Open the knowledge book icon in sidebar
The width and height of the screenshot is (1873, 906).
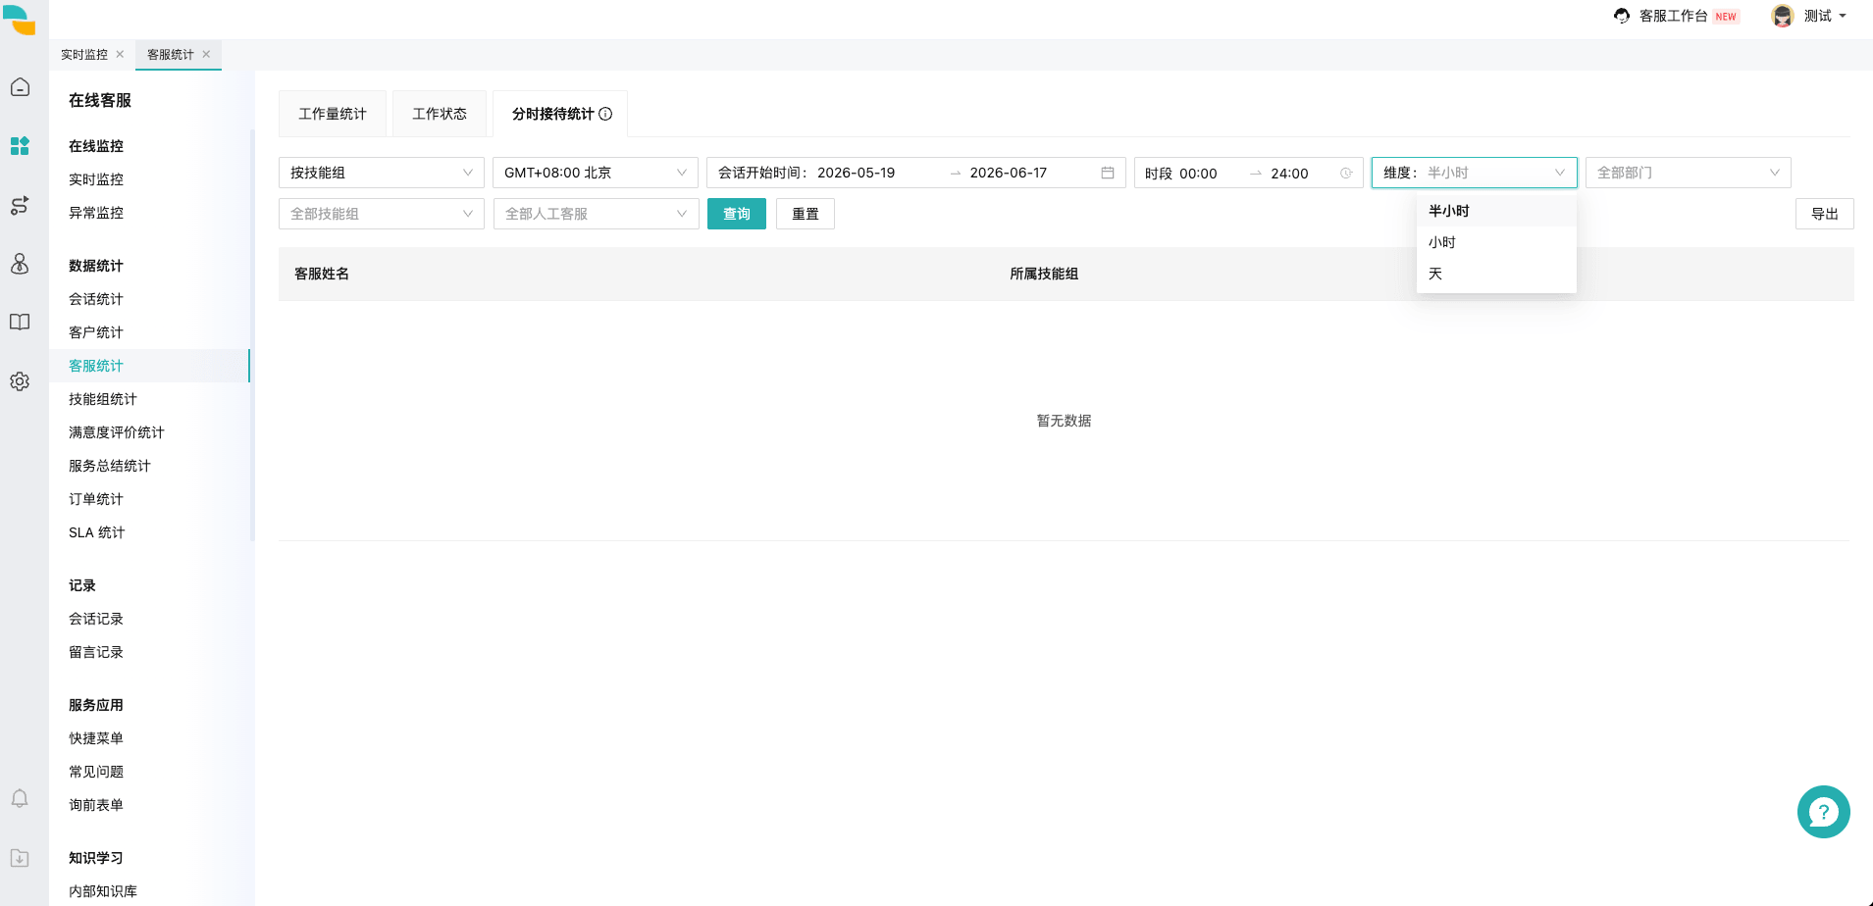(x=20, y=323)
